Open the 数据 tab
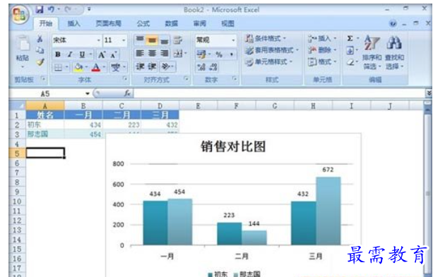 point(171,24)
